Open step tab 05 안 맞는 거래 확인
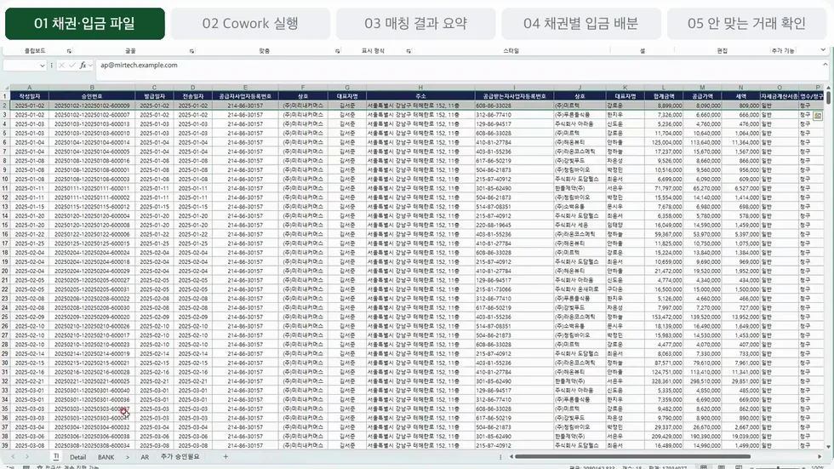This screenshot has height=469, width=834. tap(747, 23)
